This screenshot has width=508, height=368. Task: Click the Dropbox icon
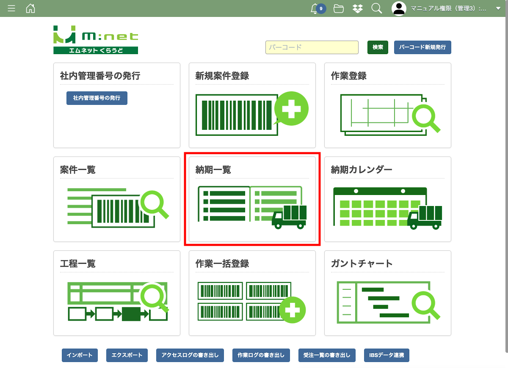tap(358, 8)
